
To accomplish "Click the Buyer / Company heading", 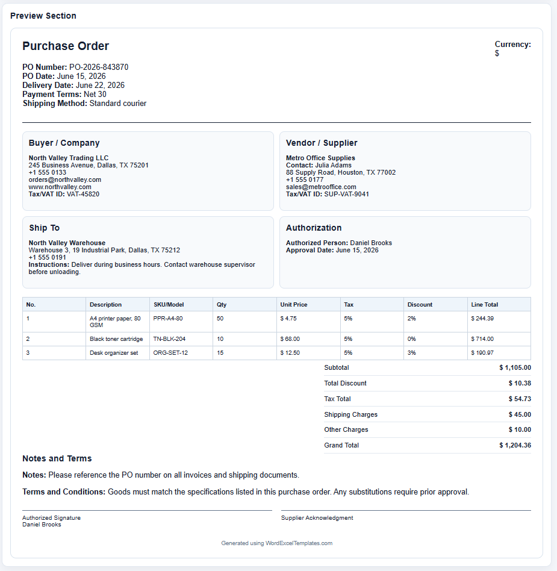I will coord(64,143).
